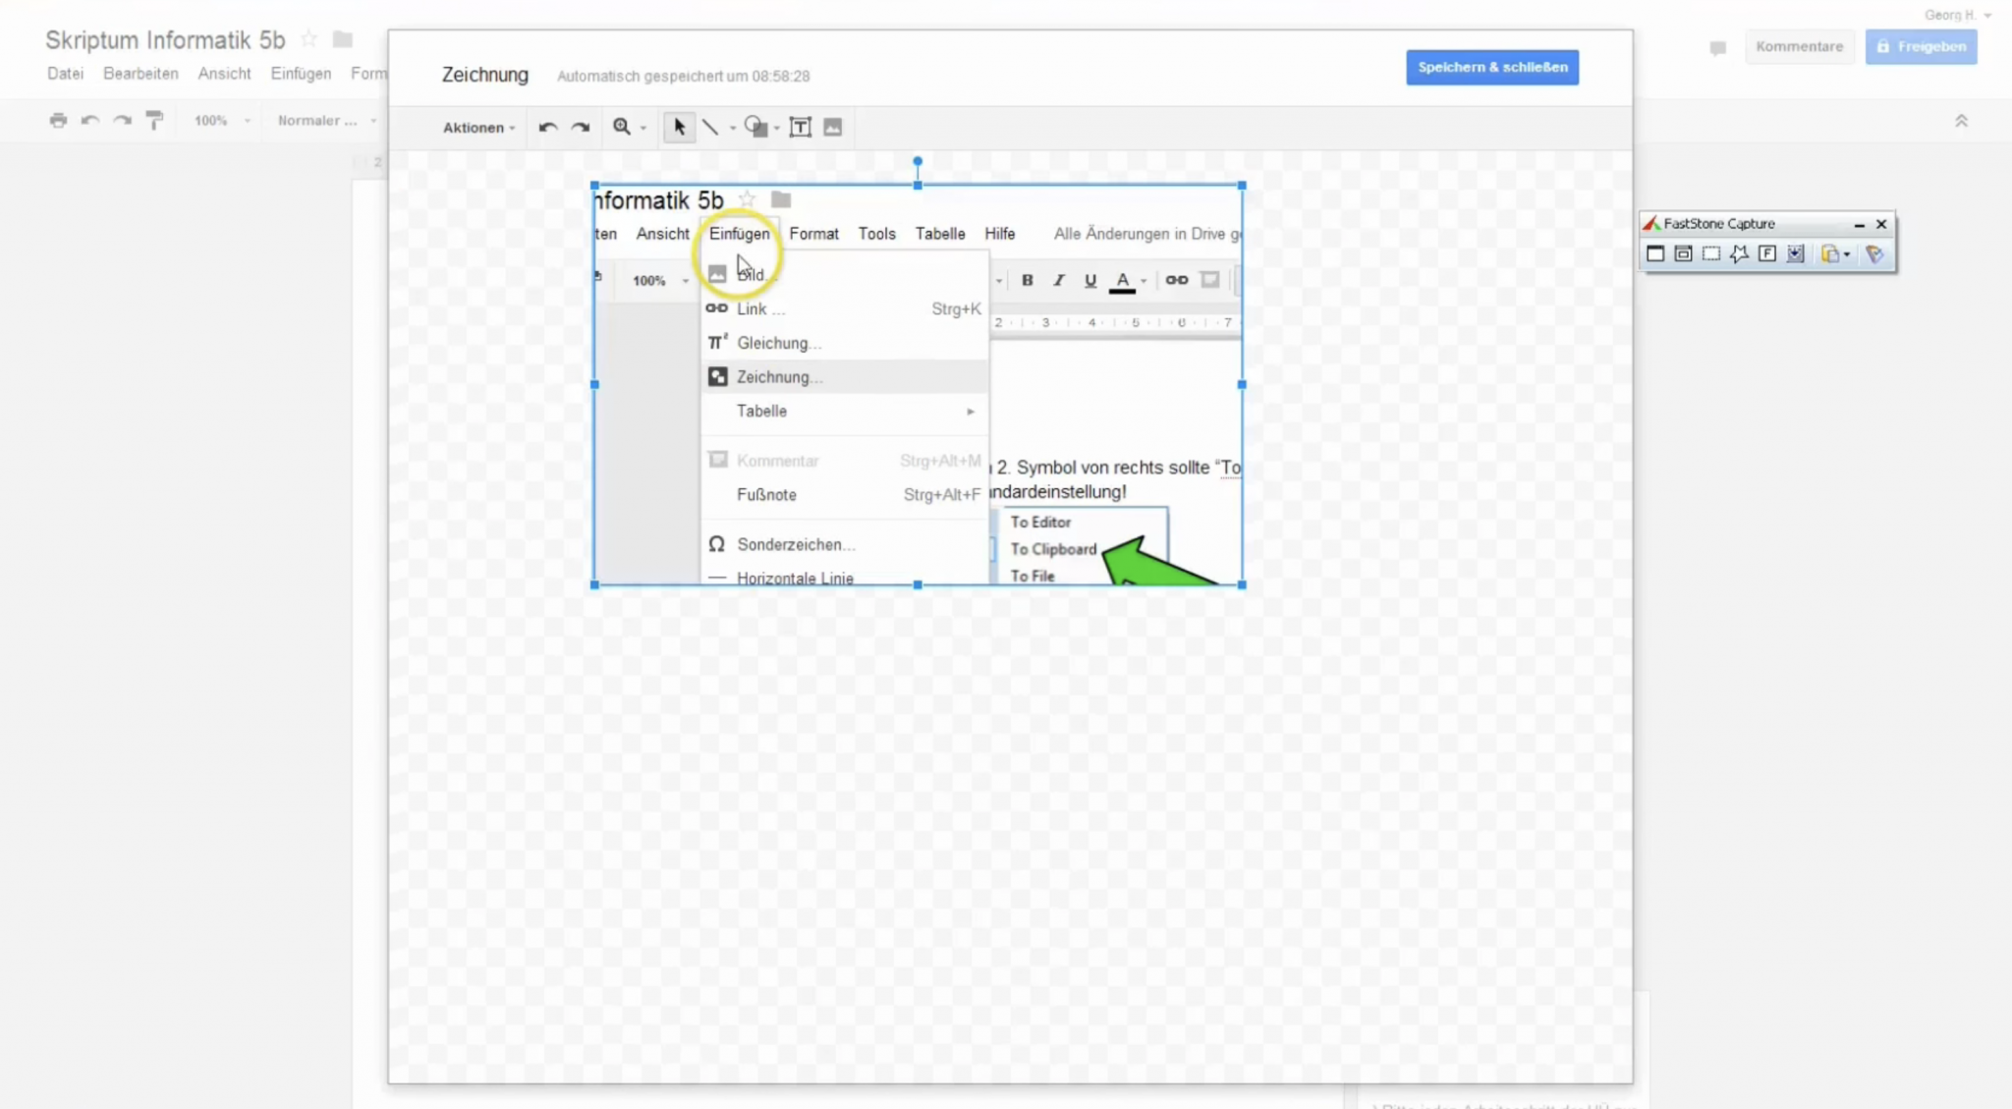Toggle the select arrow tool
The height and width of the screenshot is (1109, 2012).
(x=679, y=127)
